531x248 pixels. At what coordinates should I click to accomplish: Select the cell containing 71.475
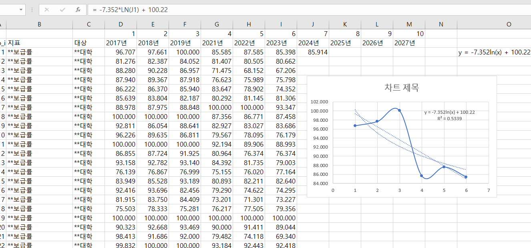217,71
